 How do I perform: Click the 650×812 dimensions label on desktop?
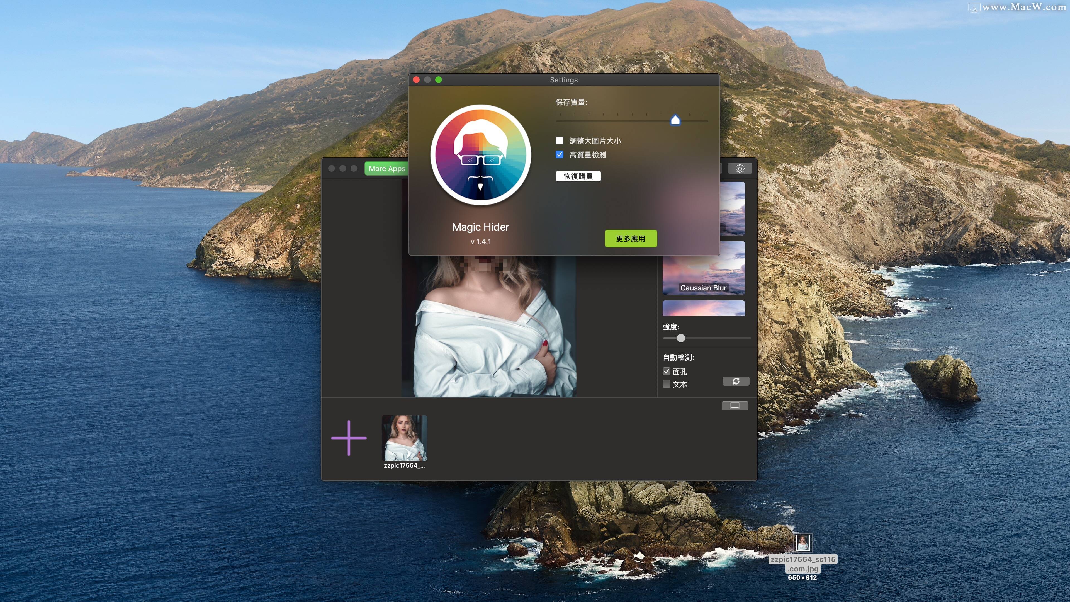pyautogui.click(x=802, y=577)
